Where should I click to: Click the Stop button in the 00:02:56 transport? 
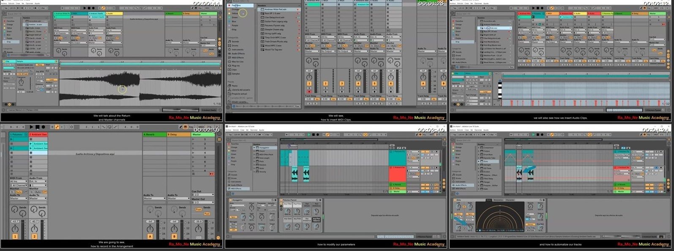[x=38, y=127]
